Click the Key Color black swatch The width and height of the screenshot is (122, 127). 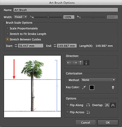point(92,87)
